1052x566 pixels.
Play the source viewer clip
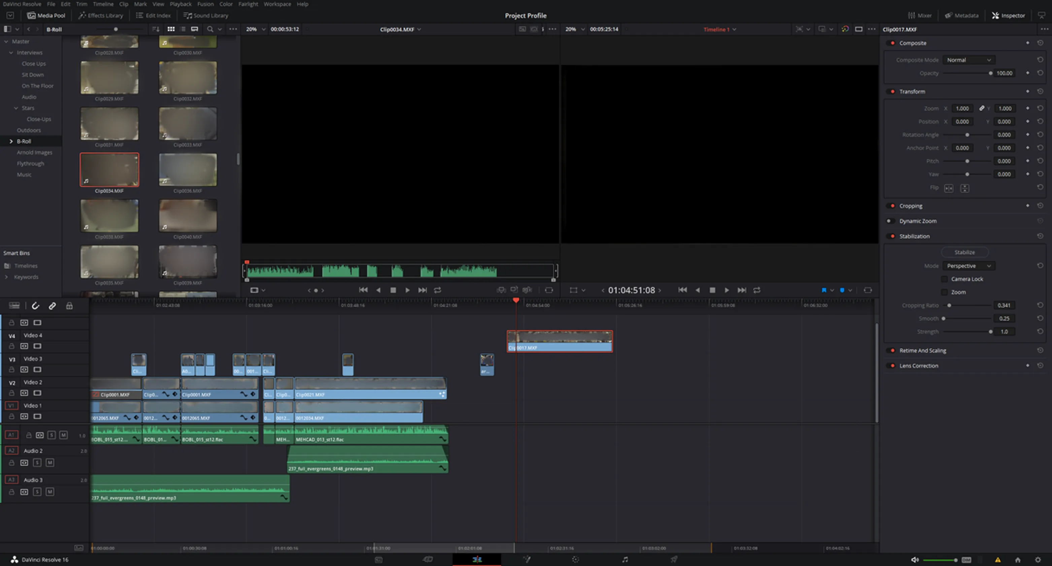407,290
